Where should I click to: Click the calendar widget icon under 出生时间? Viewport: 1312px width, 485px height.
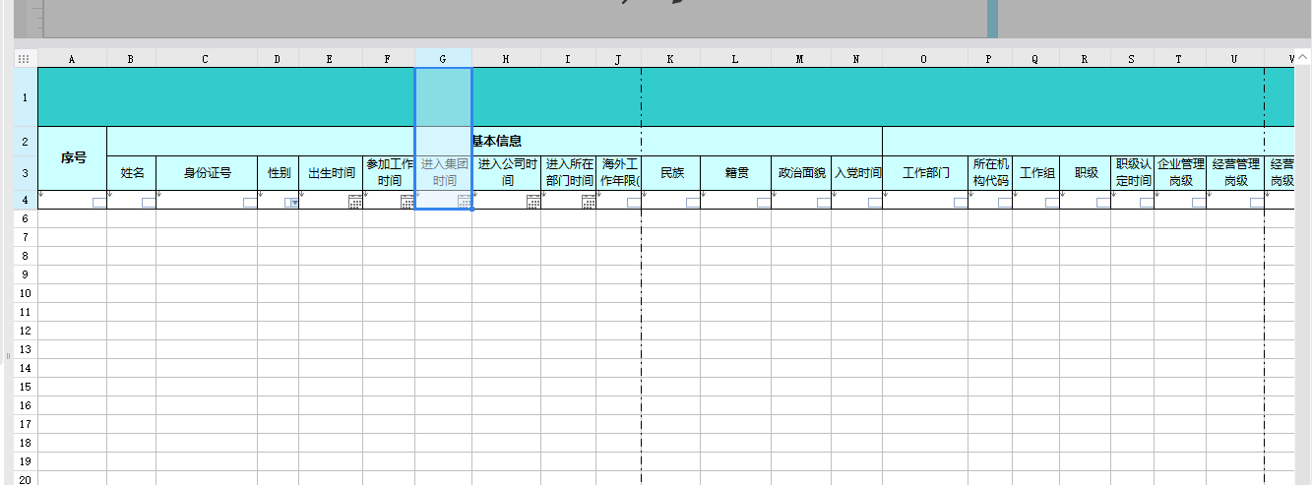[x=355, y=202]
